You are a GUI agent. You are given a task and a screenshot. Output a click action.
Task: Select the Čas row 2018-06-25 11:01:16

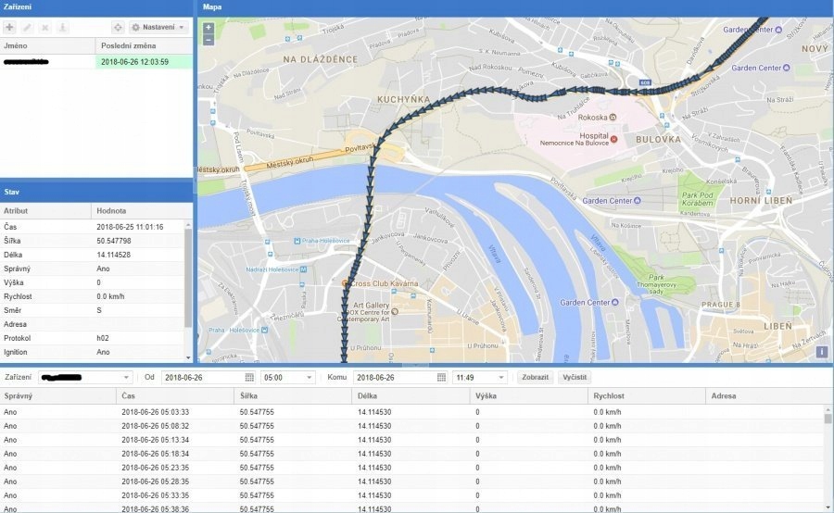92,227
